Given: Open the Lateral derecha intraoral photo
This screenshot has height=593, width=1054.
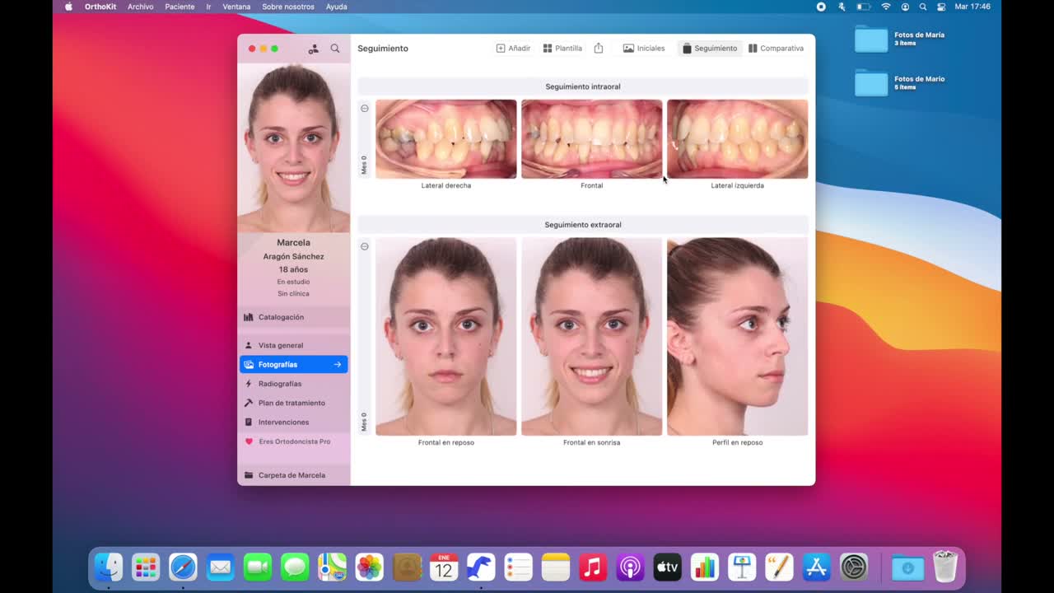Looking at the screenshot, I should point(446,139).
